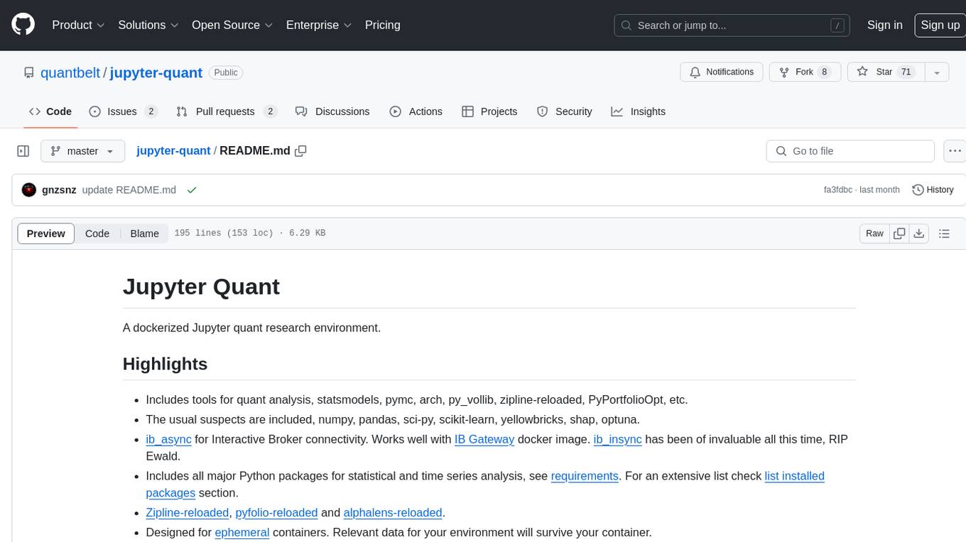
Task: Open the gnzsnz avatar
Action: [29, 190]
